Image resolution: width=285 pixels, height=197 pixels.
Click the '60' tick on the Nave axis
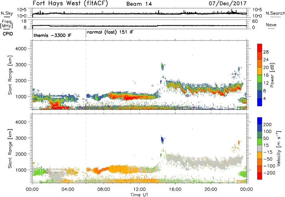tap(255, 21)
